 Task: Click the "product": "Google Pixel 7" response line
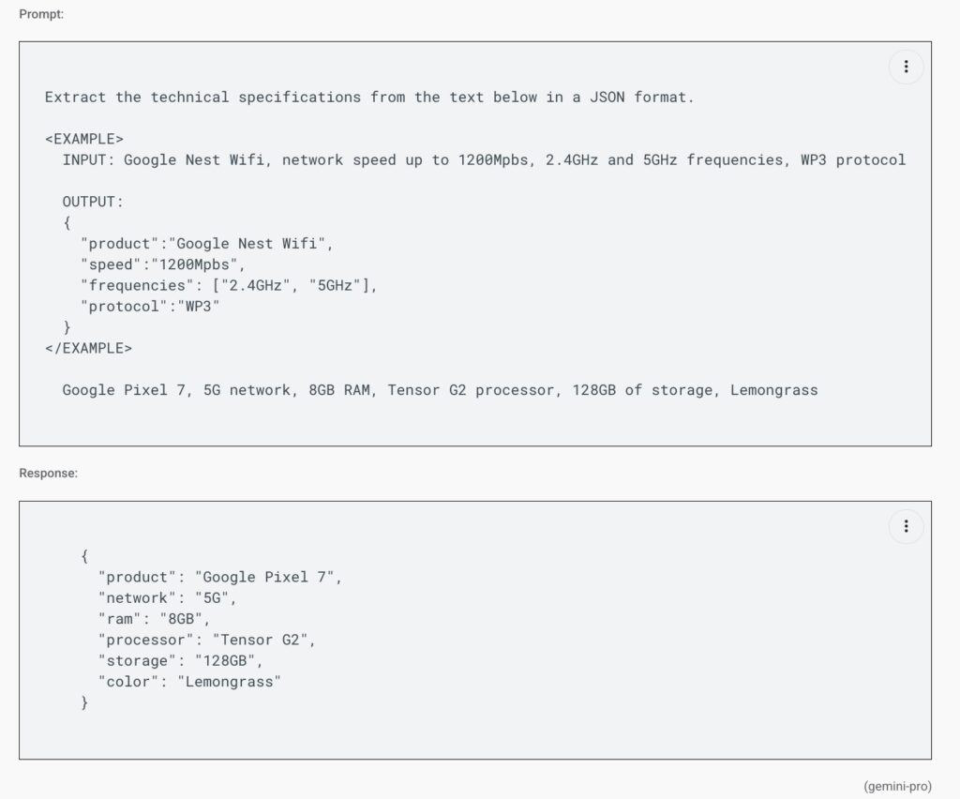pos(220,578)
